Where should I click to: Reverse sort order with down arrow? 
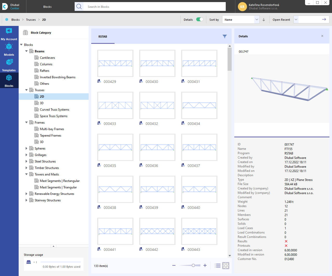coord(264,20)
